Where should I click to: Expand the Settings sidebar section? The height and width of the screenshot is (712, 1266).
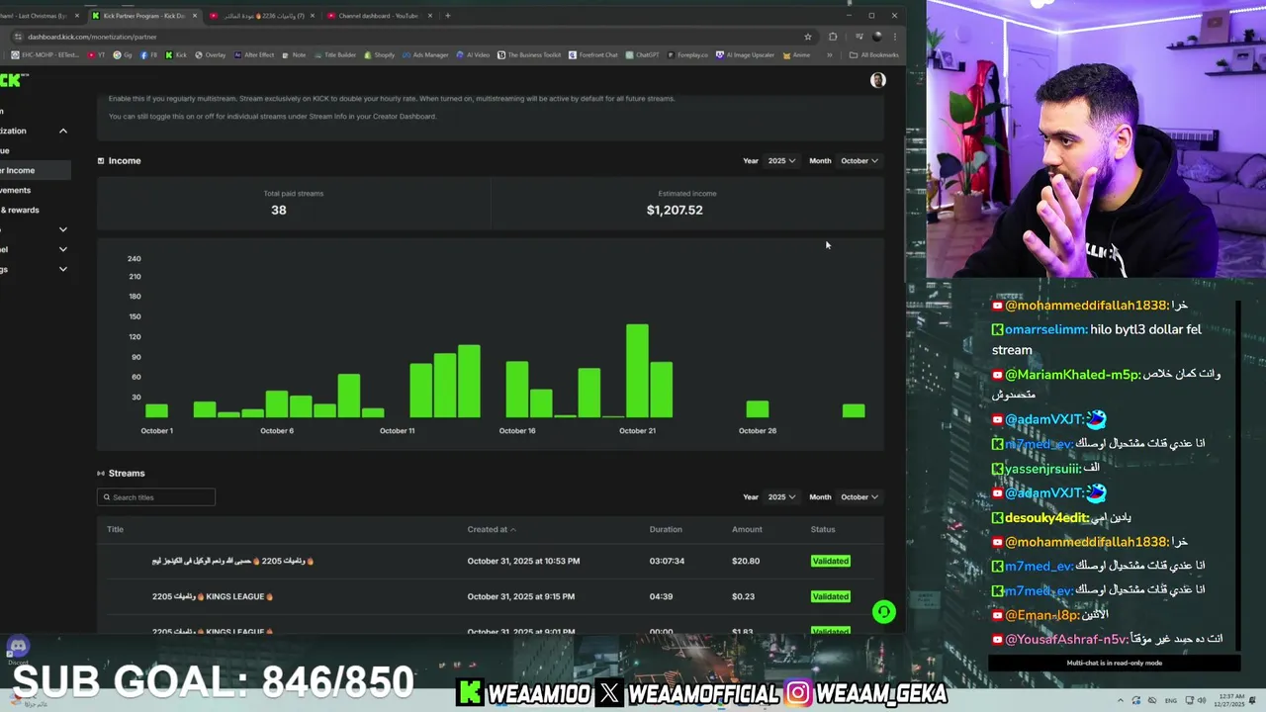62,269
